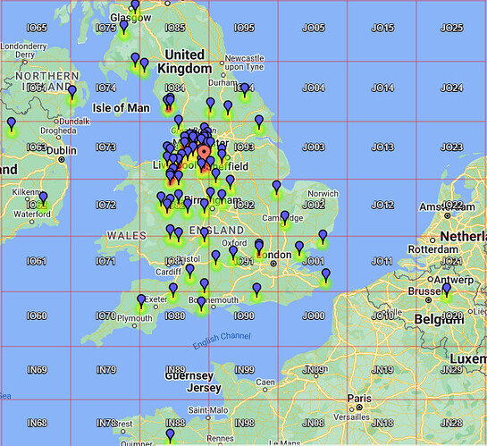The width and height of the screenshot is (487, 446).
Task: Select the Dublin city label
Action: [62, 151]
